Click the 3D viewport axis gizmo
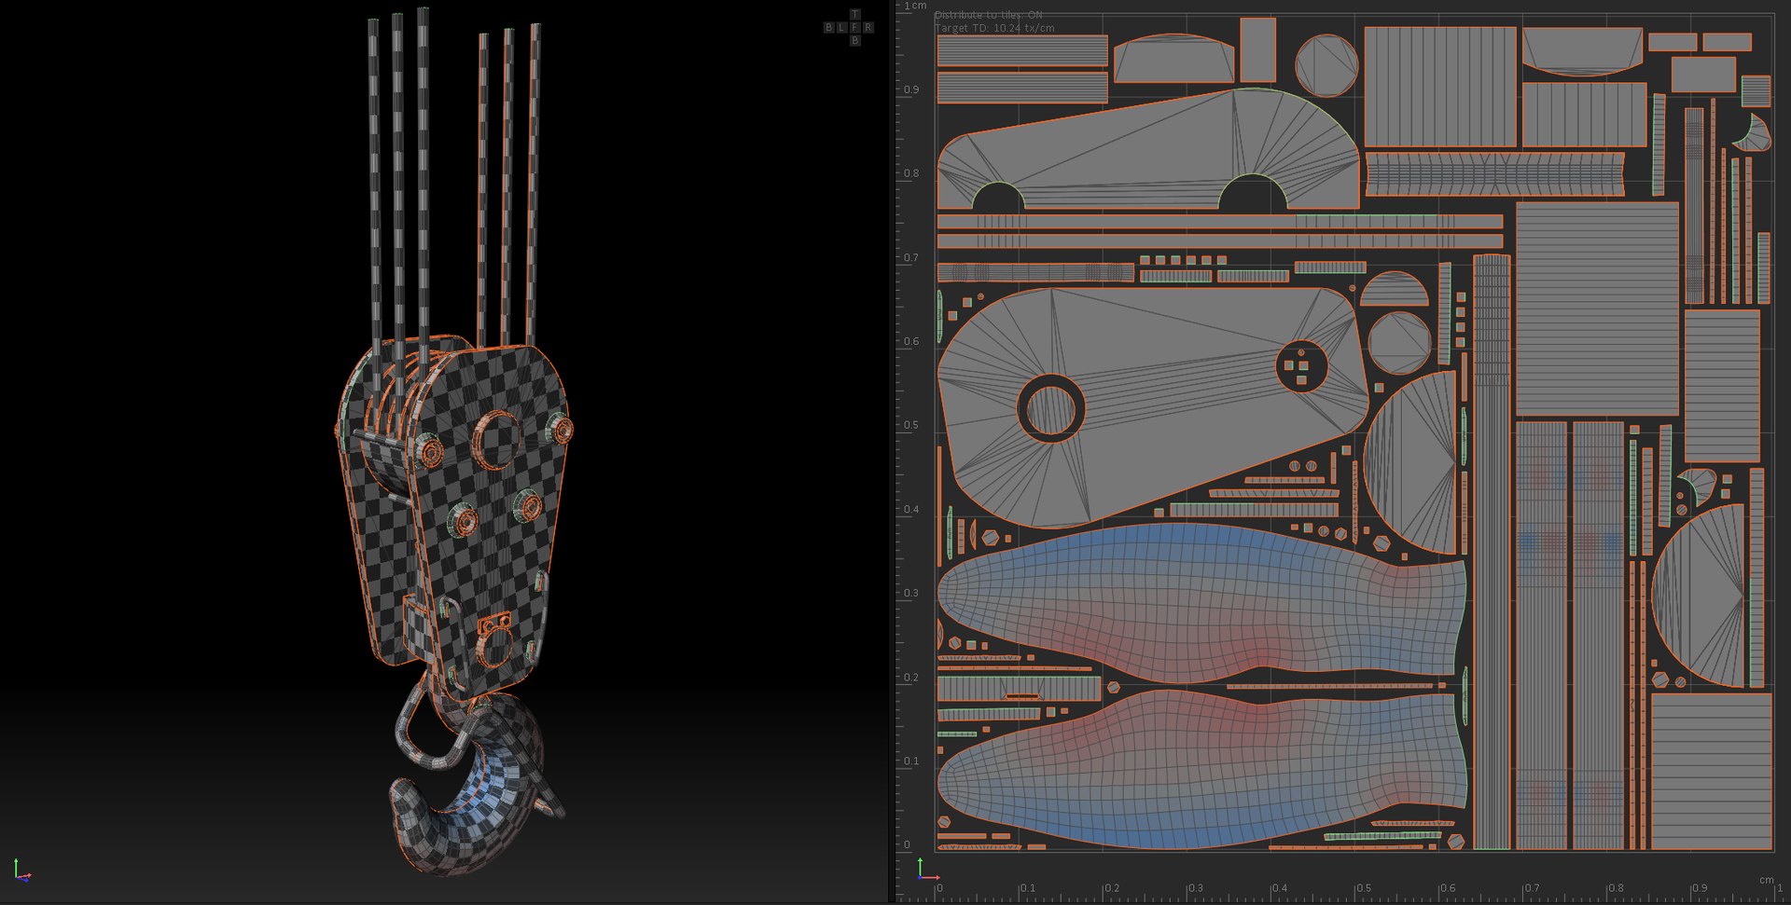Viewport: 1791px width, 905px height. point(21,871)
